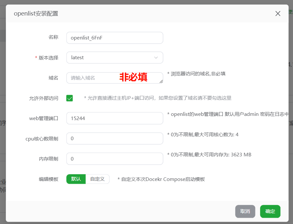Select 默认 template mode
The height and width of the screenshot is (224, 293).
(76, 179)
